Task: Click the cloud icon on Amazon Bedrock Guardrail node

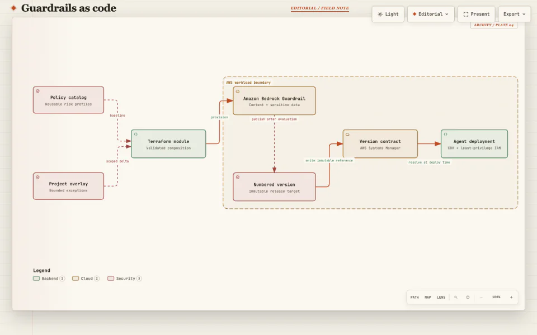Action: [x=238, y=91]
